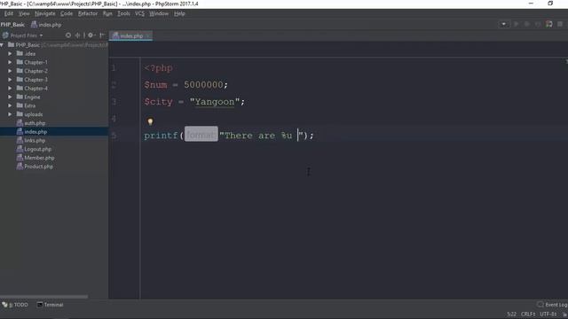Expand the Chapter-1 folder arrow
Image resolution: width=568 pixels, height=319 pixels.
coord(10,62)
